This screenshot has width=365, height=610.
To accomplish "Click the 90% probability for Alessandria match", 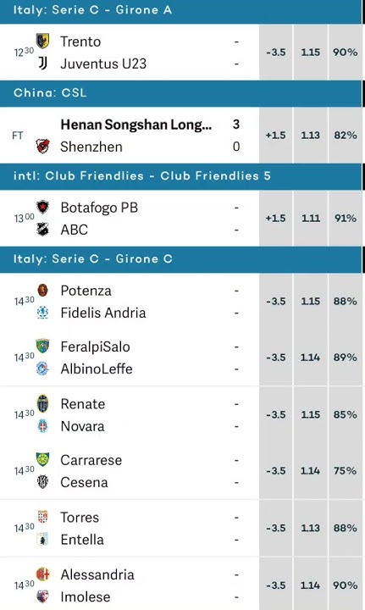I will 346,585.
